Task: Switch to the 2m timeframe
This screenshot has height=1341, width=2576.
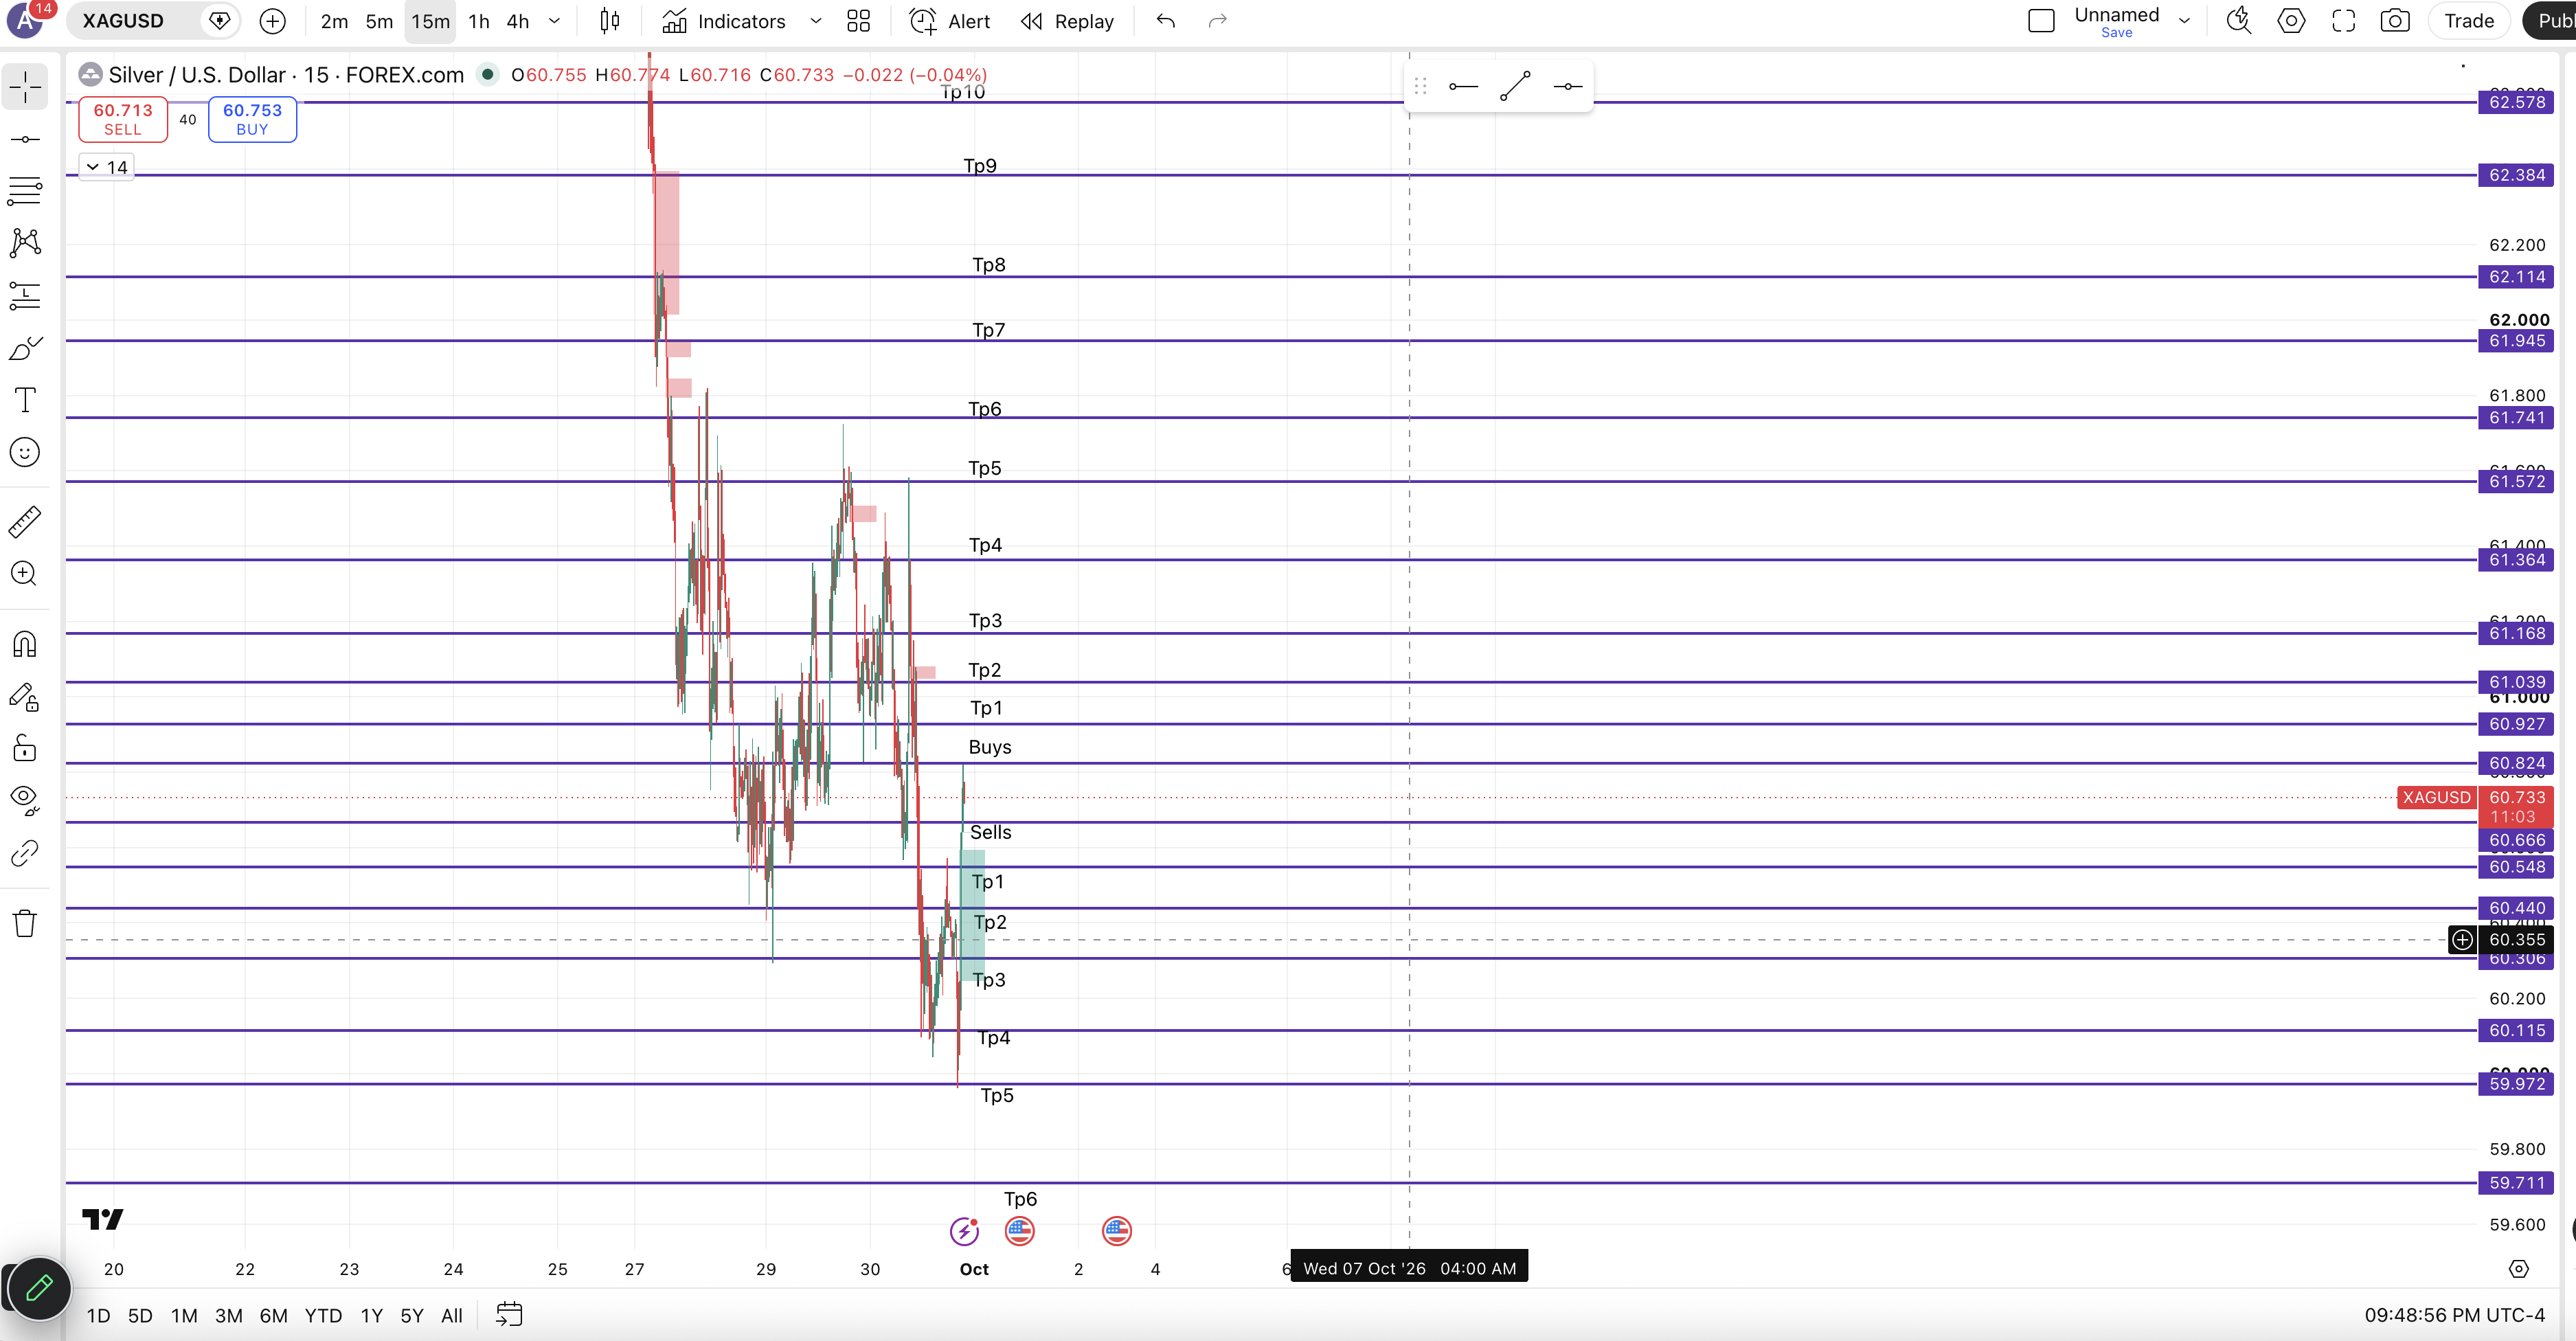Action: (334, 21)
